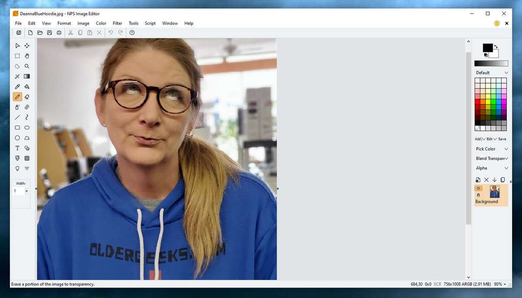Open the File menu

point(18,24)
